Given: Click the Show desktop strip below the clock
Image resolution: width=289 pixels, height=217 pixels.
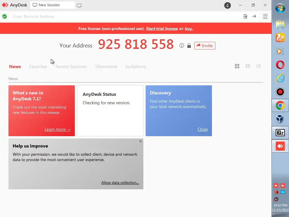Looking at the screenshot, I should coord(280,215).
